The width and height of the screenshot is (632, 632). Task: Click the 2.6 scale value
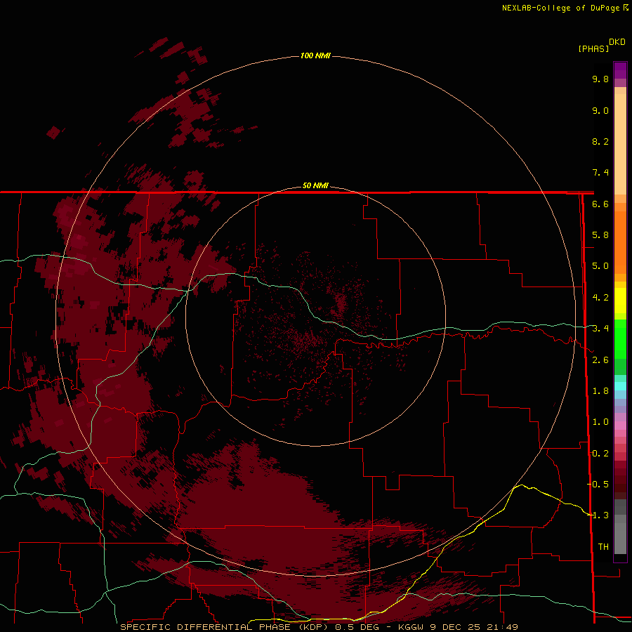coord(600,360)
